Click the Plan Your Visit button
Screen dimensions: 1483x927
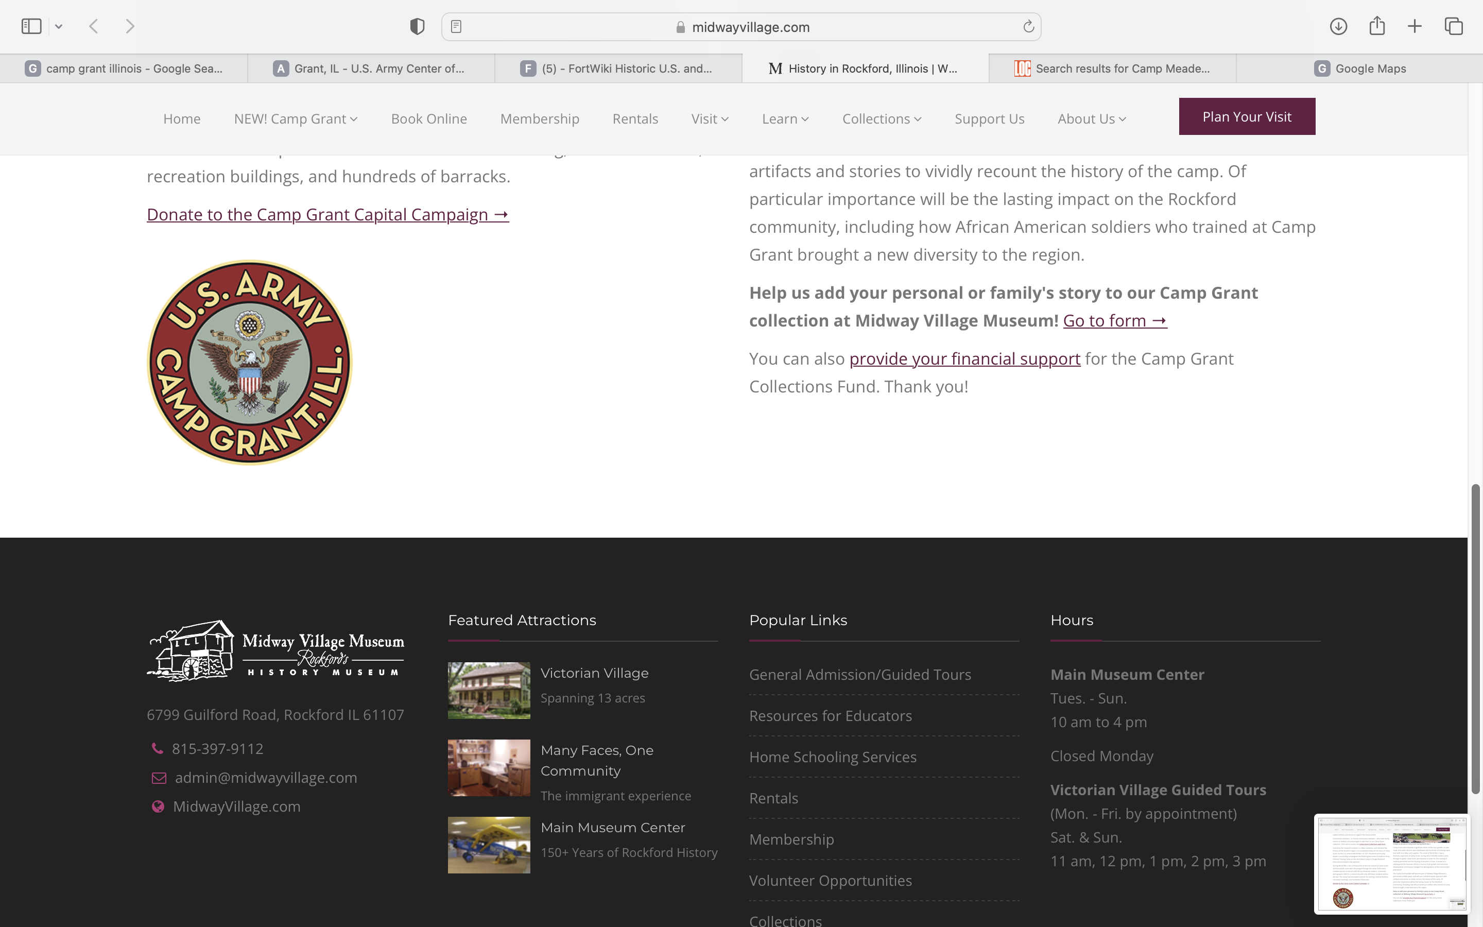click(x=1247, y=116)
